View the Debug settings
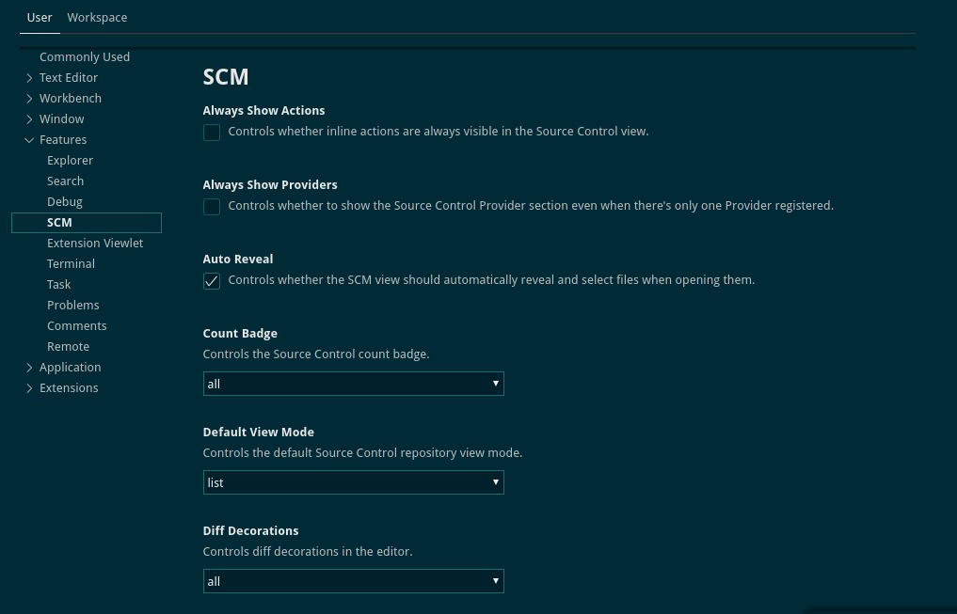Image resolution: width=957 pixels, height=614 pixels. click(64, 201)
